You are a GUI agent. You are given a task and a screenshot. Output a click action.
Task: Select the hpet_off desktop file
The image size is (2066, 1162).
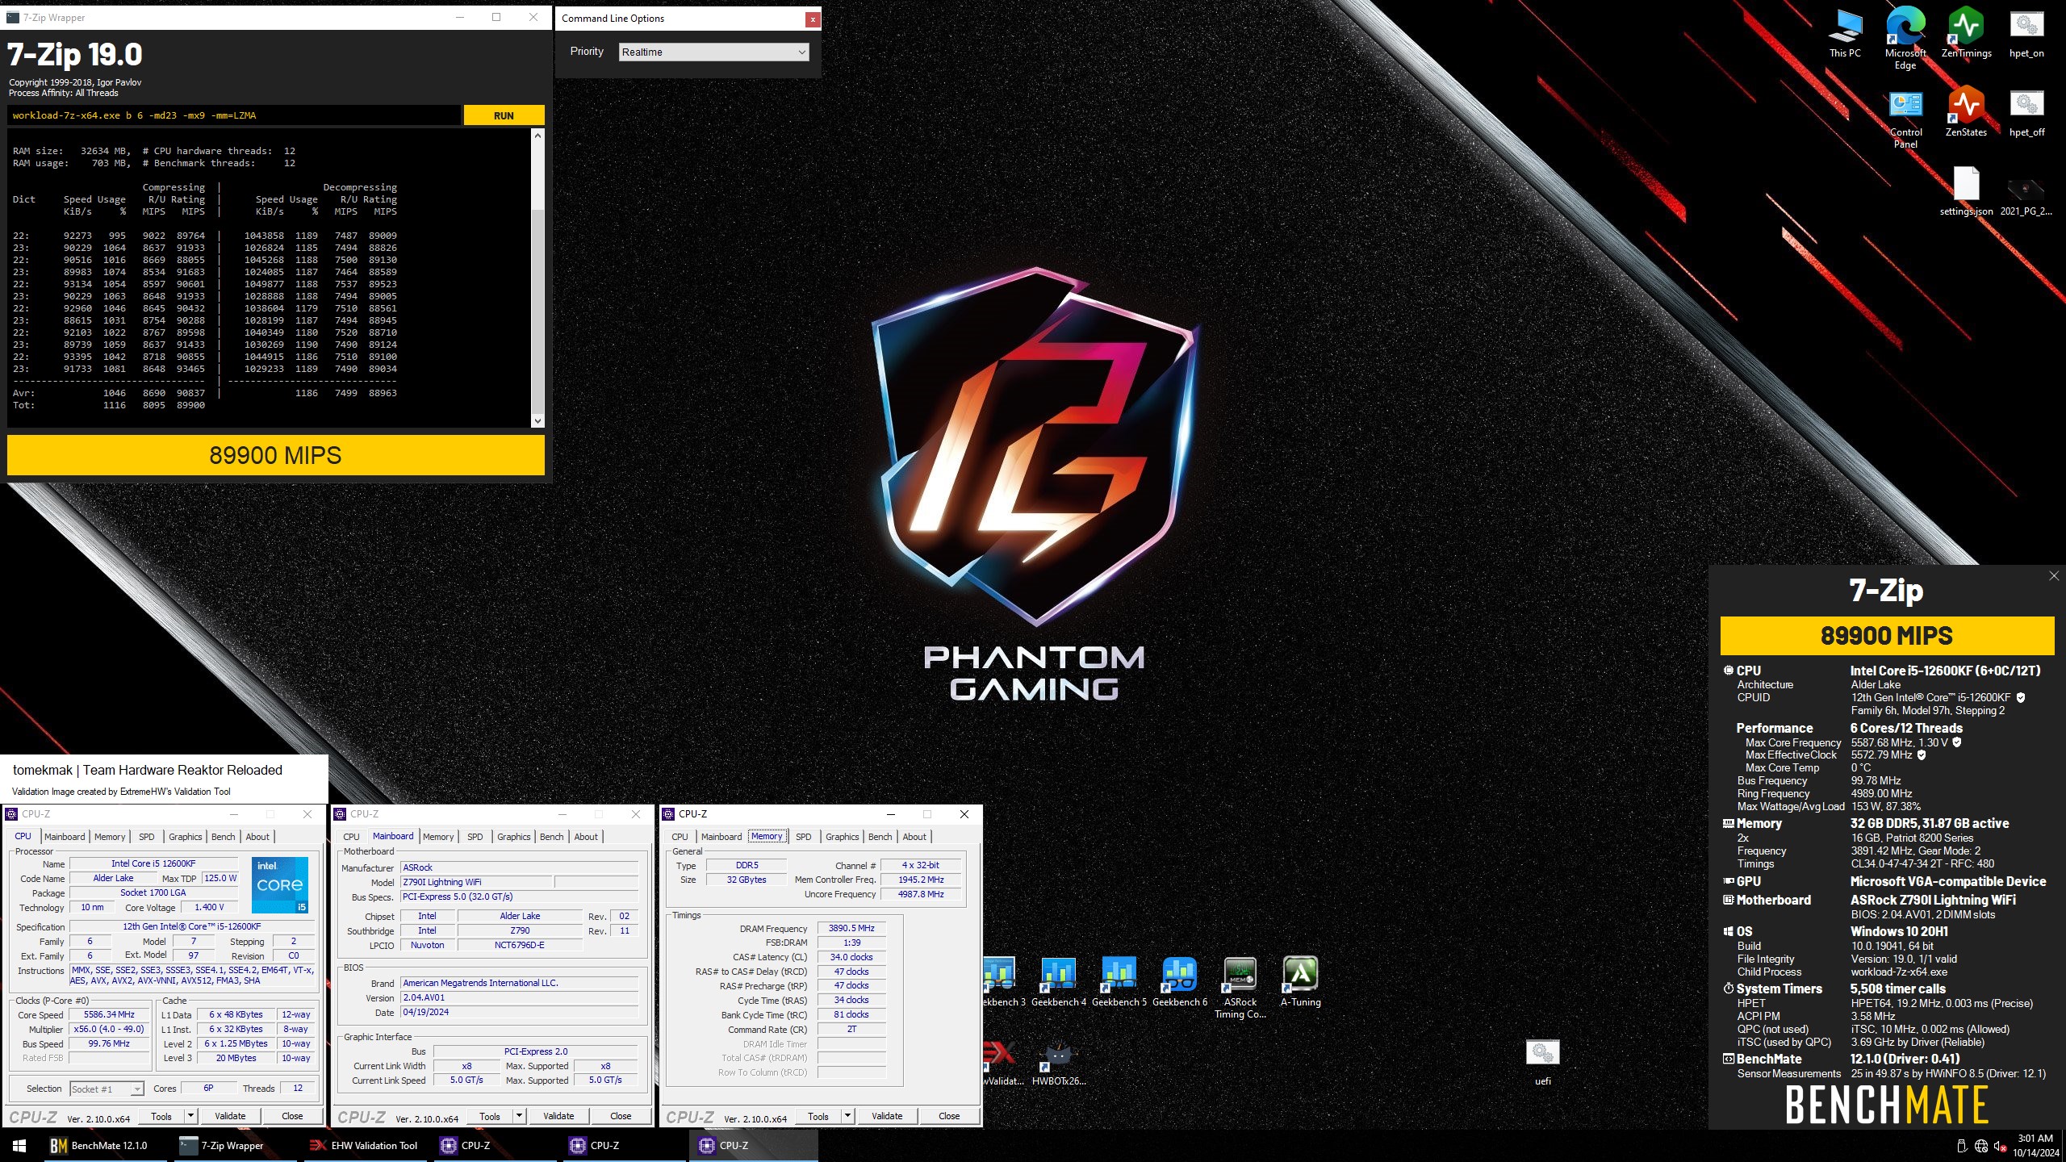click(2026, 113)
